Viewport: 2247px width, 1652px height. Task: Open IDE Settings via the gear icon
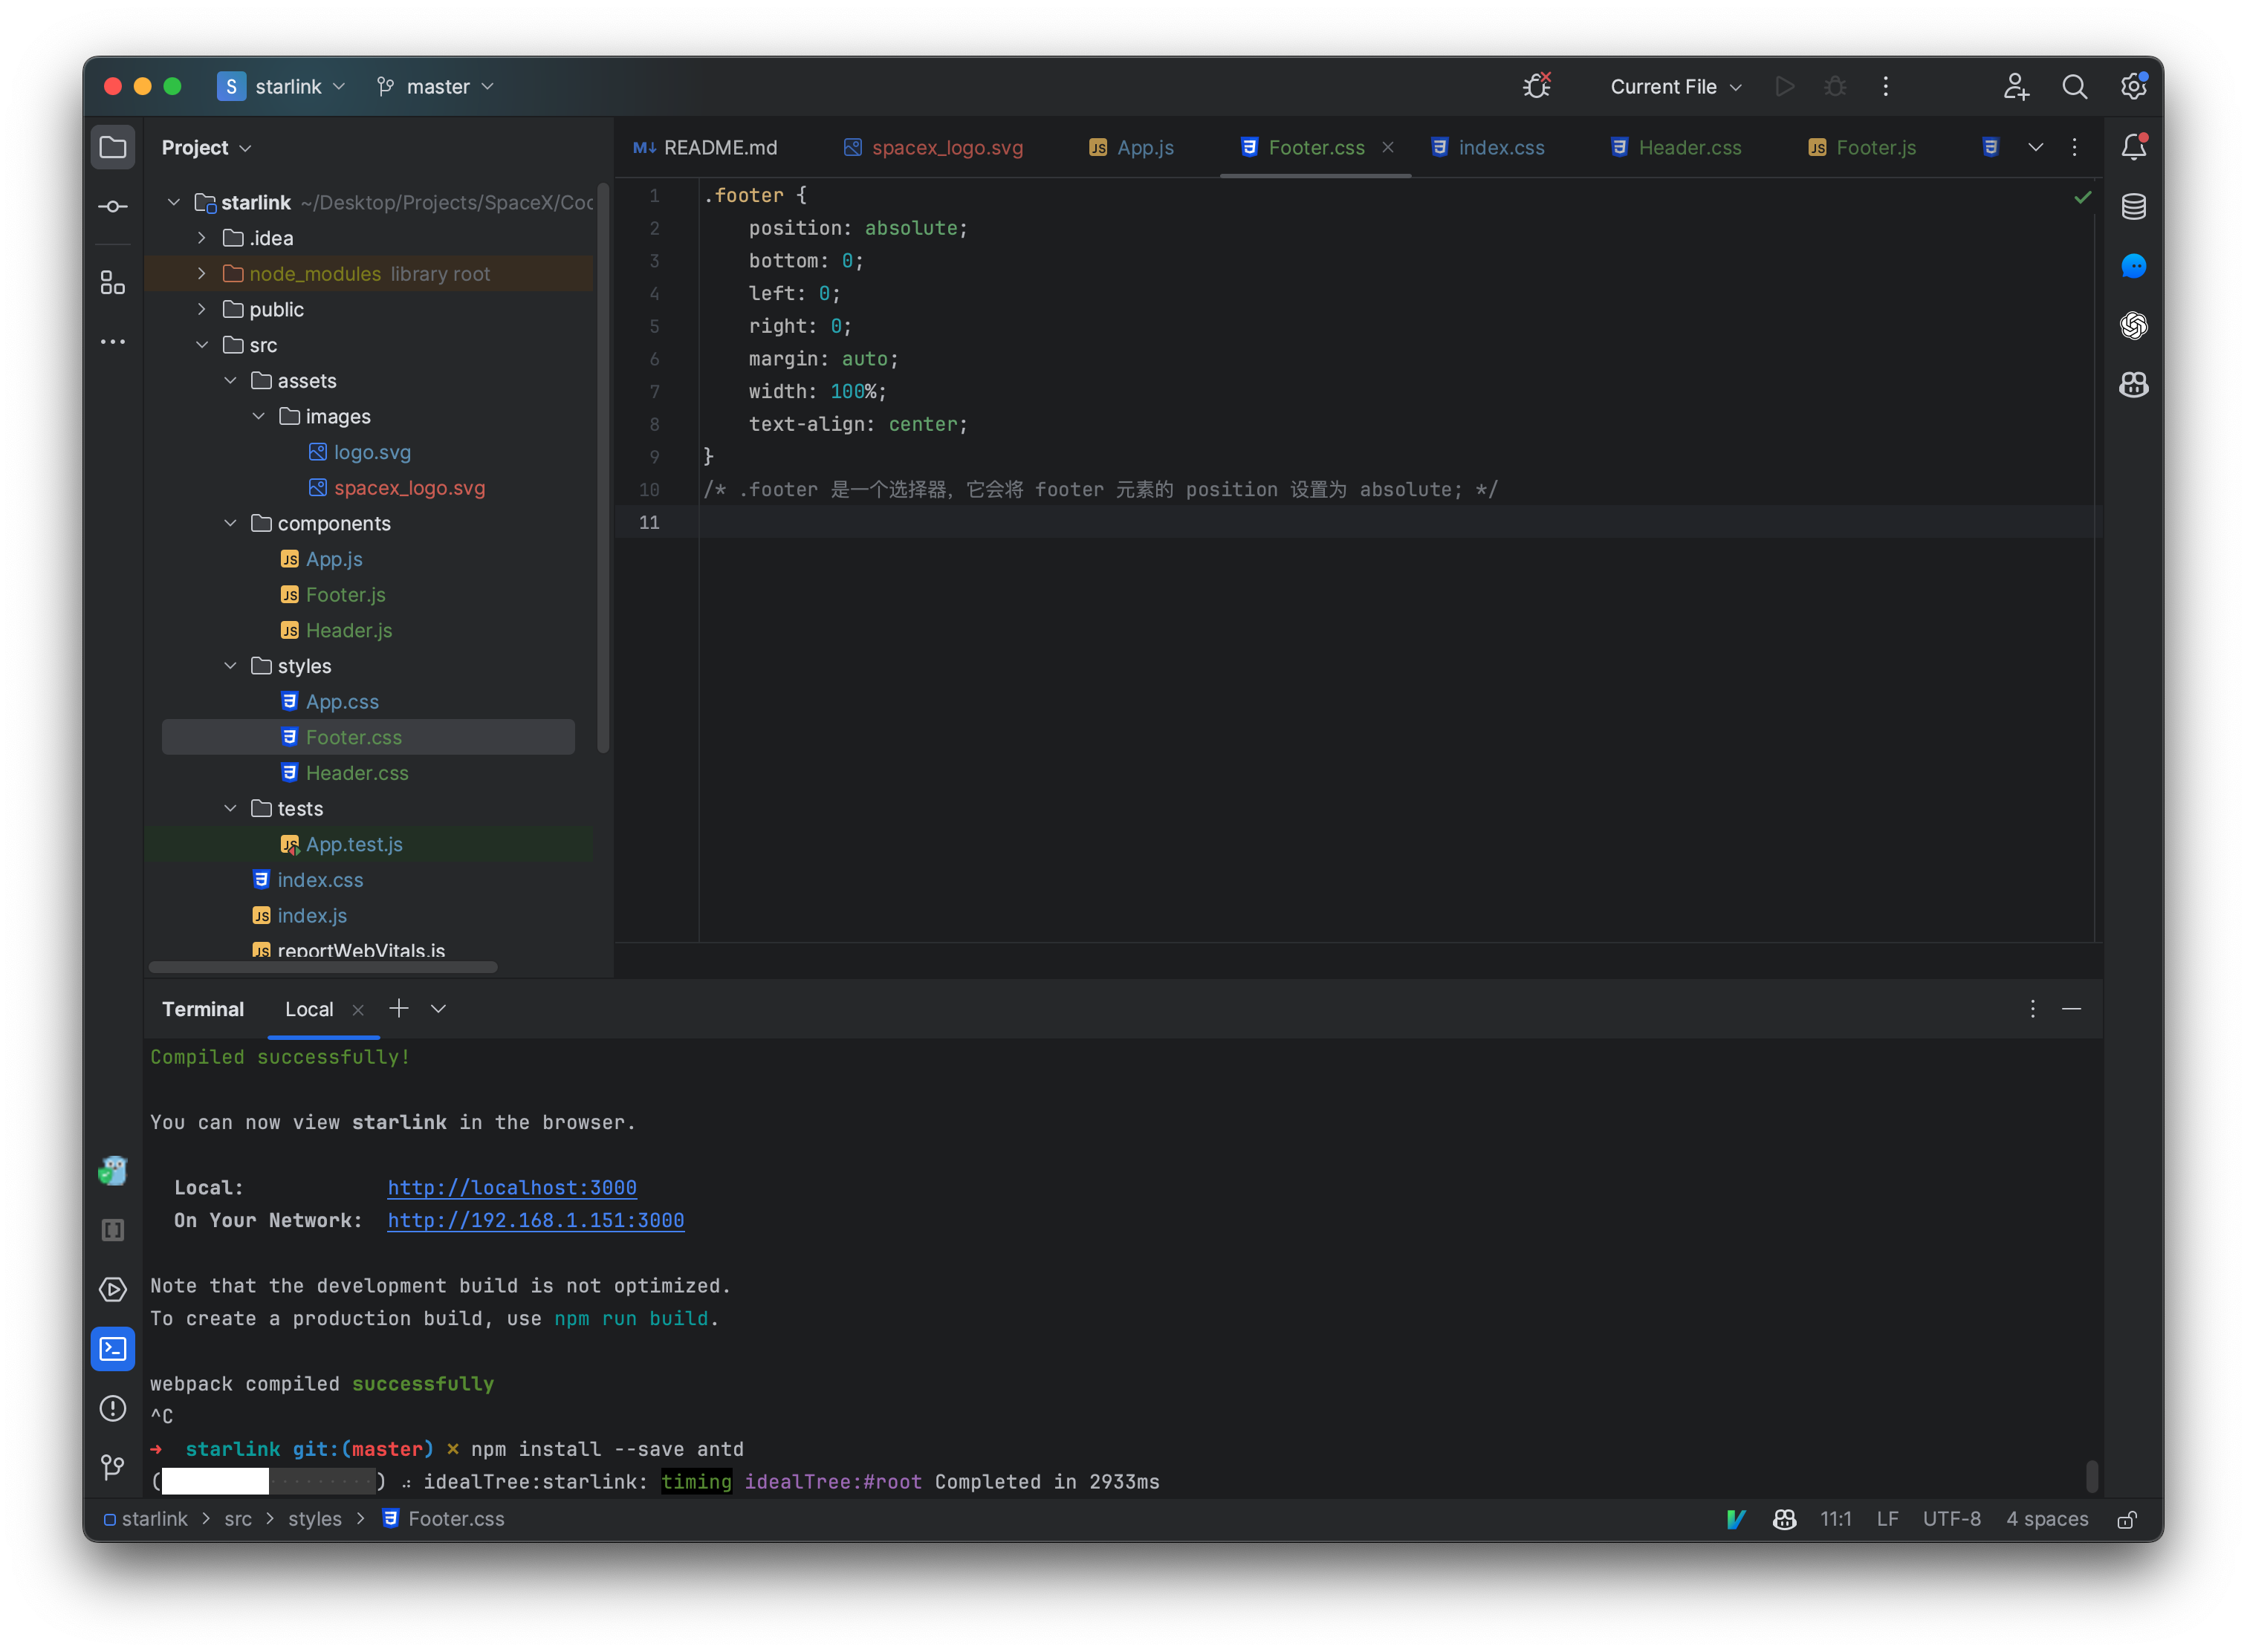tap(2133, 86)
